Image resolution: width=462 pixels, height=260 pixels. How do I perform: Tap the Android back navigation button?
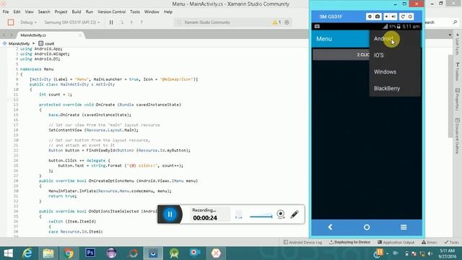(x=330, y=227)
